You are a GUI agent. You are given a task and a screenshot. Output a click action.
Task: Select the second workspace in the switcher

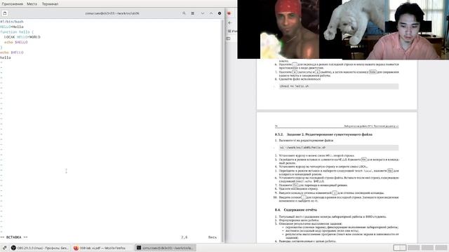point(414,248)
